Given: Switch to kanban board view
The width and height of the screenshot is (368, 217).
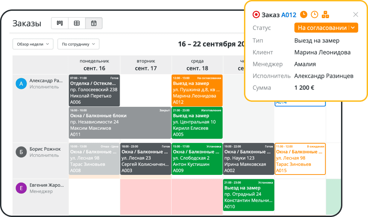Looking at the screenshot, I should point(60,23).
